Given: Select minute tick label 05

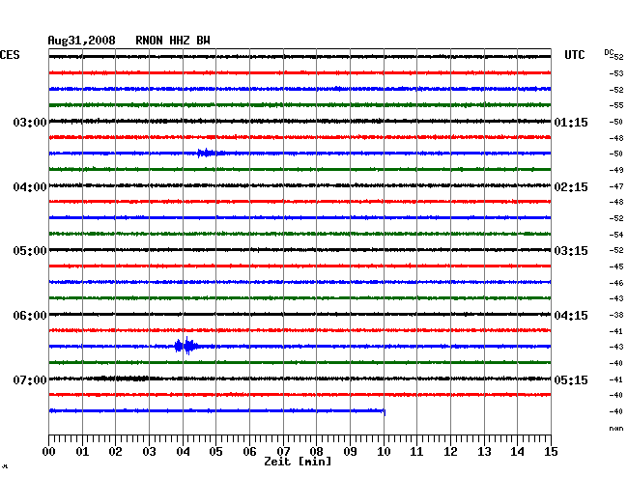Looking at the screenshot, I should coord(215,452).
